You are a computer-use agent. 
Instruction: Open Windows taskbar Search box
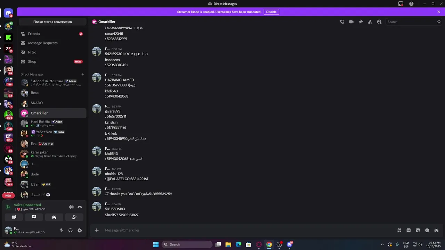tap(187, 244)
